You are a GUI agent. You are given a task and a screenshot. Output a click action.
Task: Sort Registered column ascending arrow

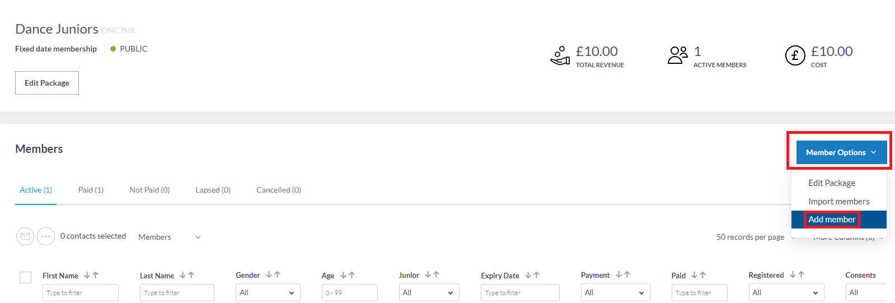(x=802, y=275)
